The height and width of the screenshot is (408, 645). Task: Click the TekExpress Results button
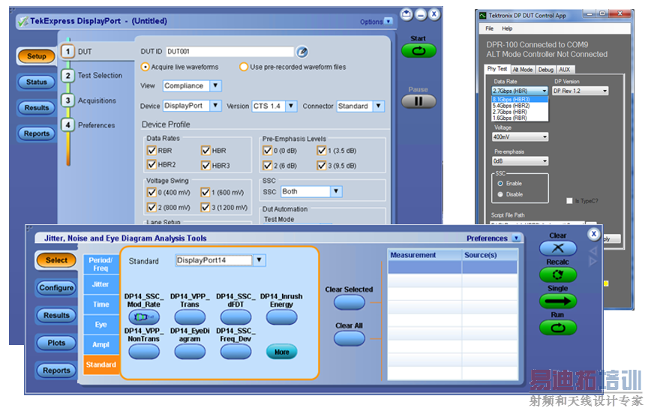37,108
